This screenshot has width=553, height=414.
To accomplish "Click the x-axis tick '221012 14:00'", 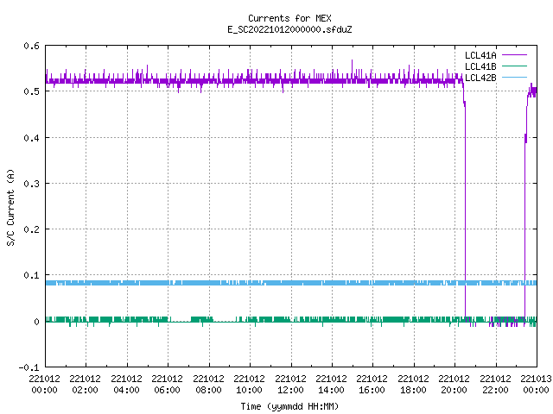I will click(x=331, y=384).
